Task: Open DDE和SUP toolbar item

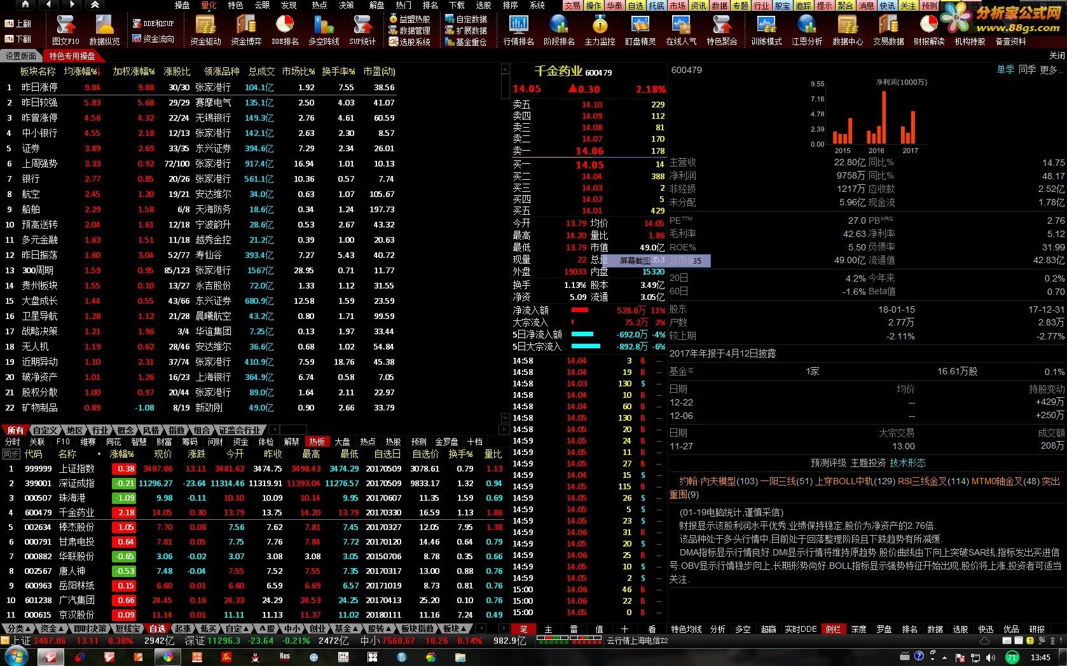Action: click(153, 23)
